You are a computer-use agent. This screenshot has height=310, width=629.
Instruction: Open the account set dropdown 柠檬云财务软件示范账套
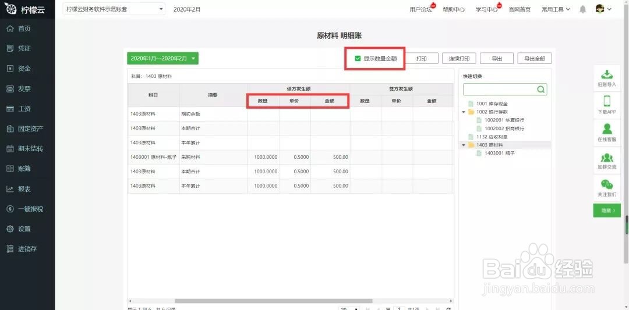point(114,9)
